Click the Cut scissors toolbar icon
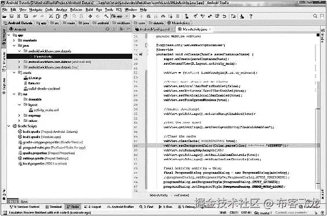327x216 pixels. pos(51,16)
